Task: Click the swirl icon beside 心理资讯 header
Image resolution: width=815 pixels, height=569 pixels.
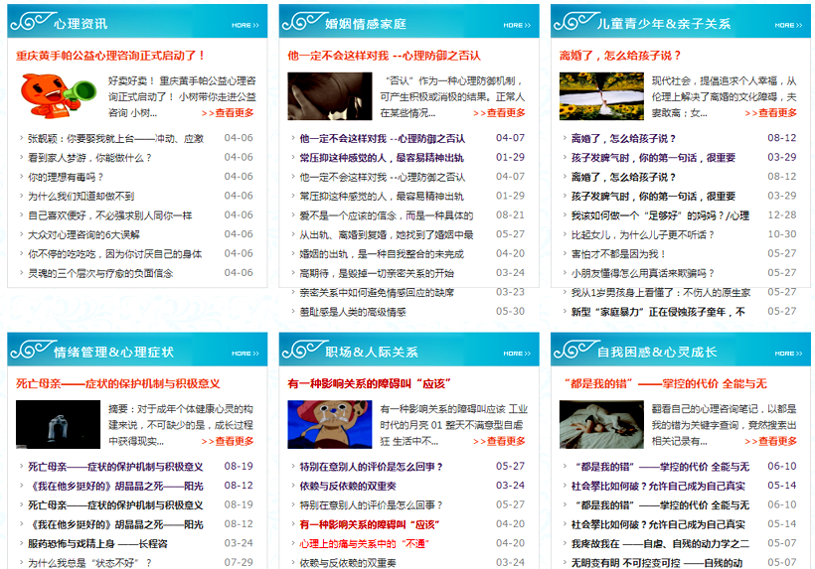Action: click(31, 22)
